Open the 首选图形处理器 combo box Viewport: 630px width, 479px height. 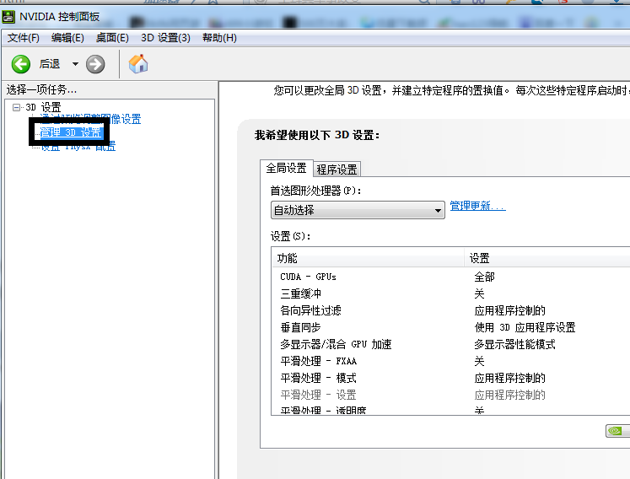358,210
